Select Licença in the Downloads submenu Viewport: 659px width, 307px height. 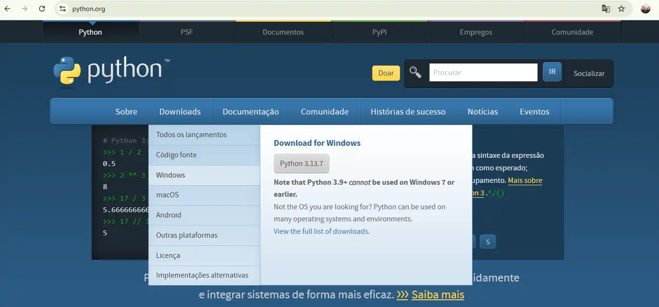coord(204,256)
